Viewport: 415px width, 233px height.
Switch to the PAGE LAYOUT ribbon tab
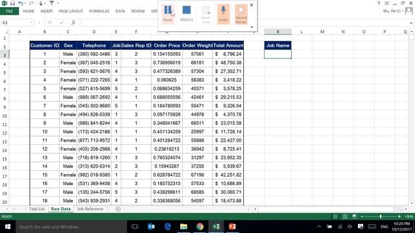(71, 11)
